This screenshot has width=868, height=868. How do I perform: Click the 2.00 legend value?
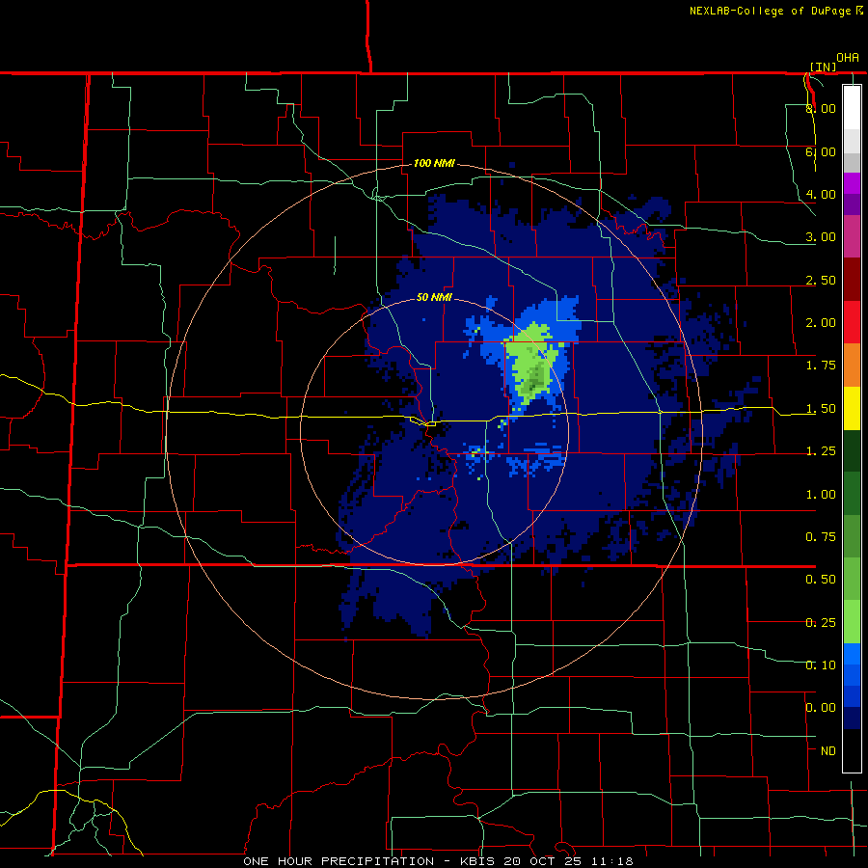point(821,323)
